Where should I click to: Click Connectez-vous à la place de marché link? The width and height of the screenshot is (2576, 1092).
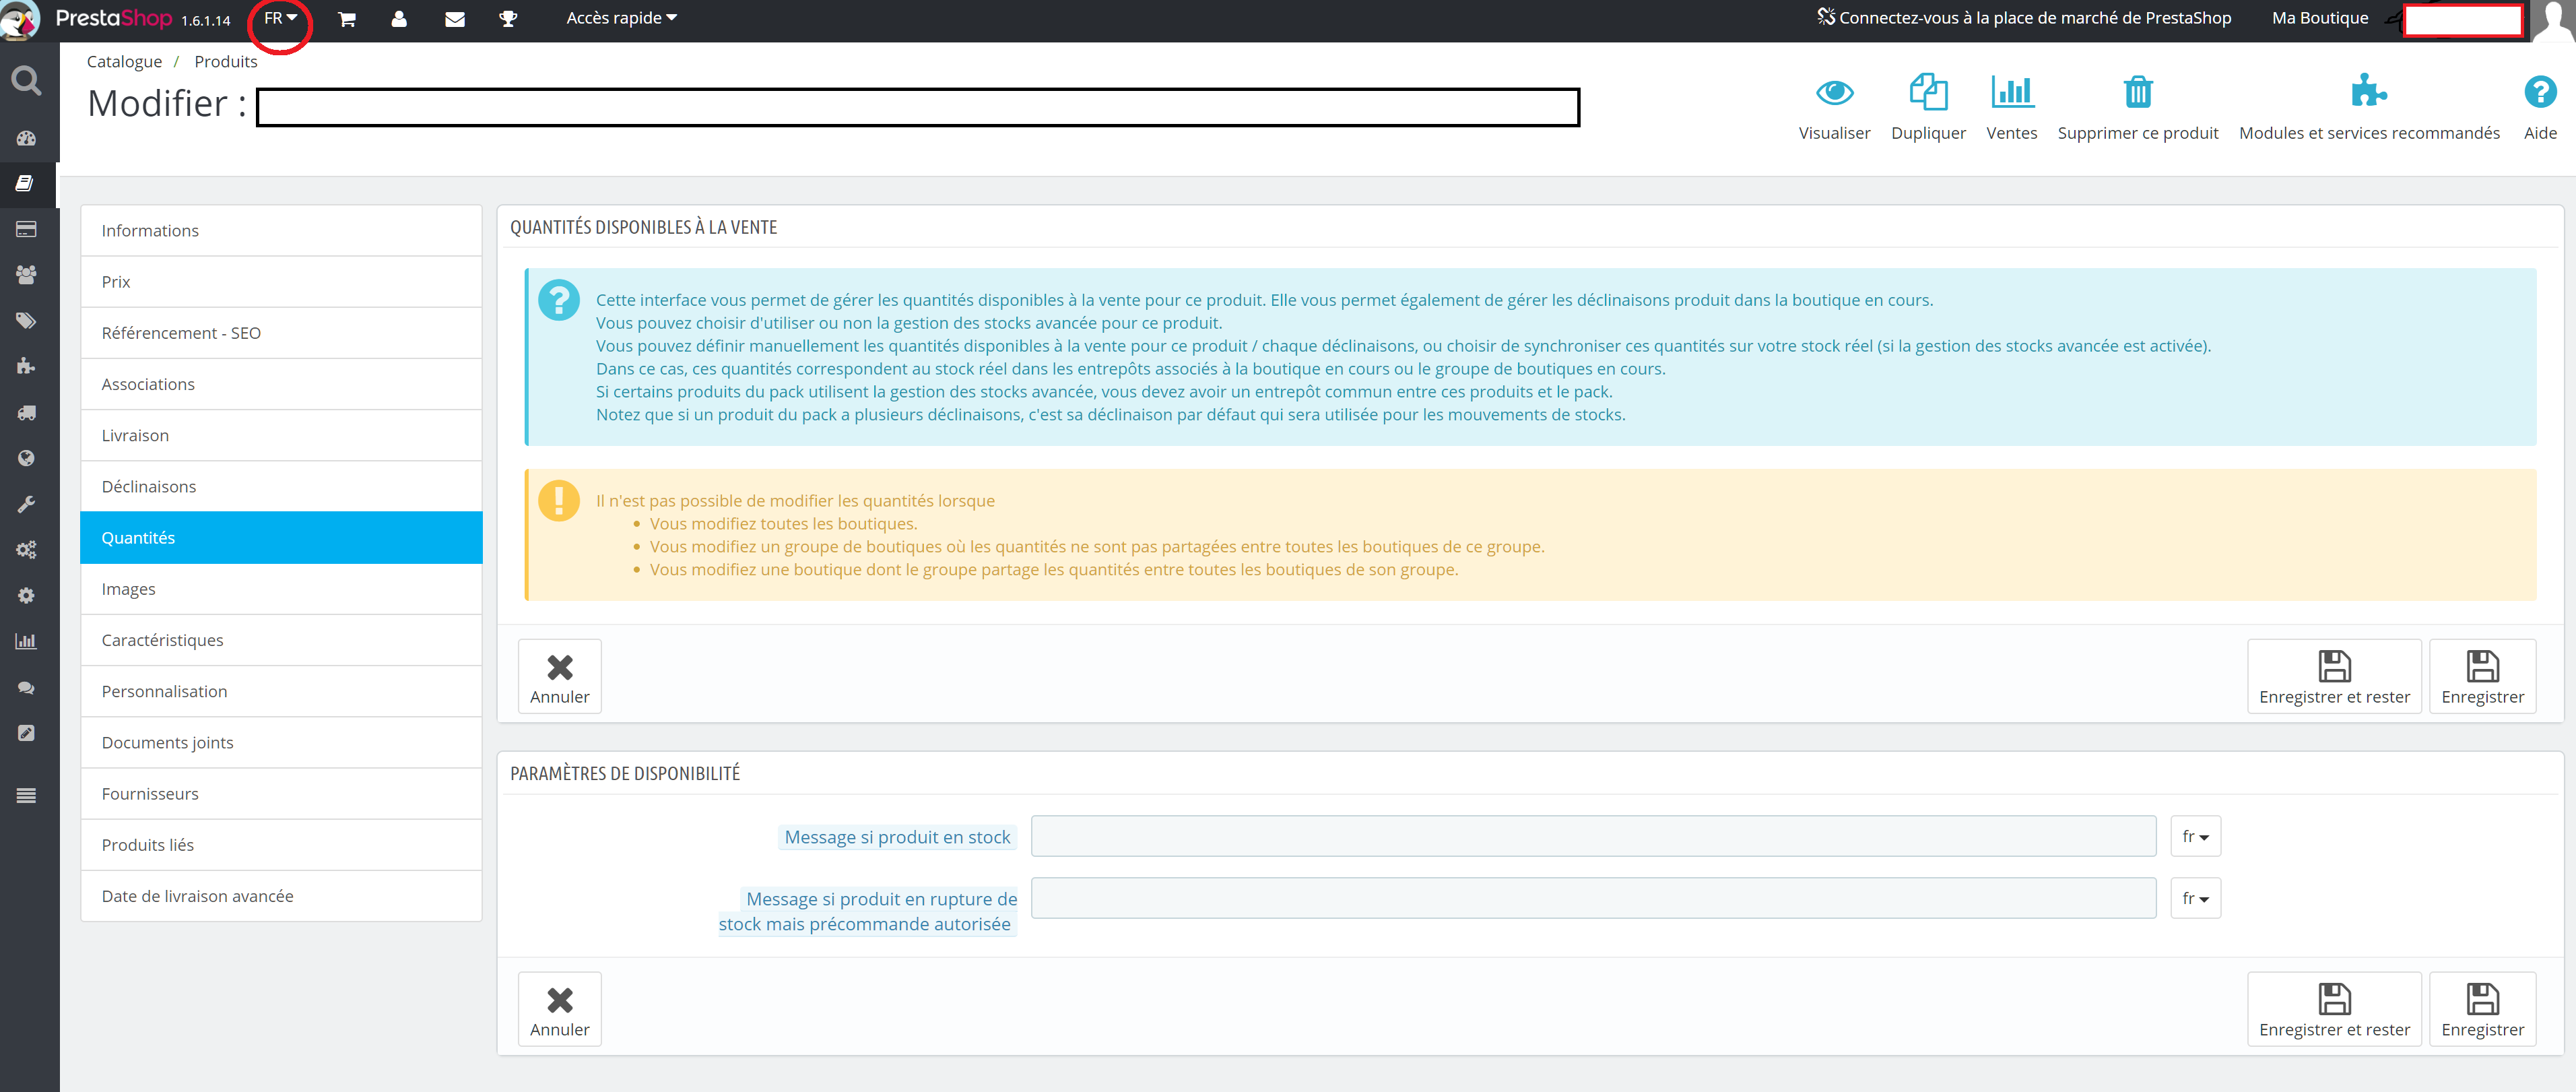pyautogui.click(x=2024, y=18)
